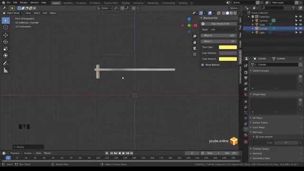Adjust the Offset Y slider field

pyautogui.click(x=218, y=41)
